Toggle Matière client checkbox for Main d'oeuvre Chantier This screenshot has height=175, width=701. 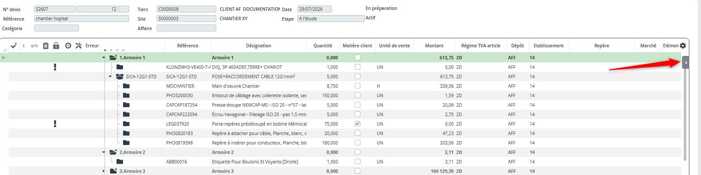tap(357, 86)
